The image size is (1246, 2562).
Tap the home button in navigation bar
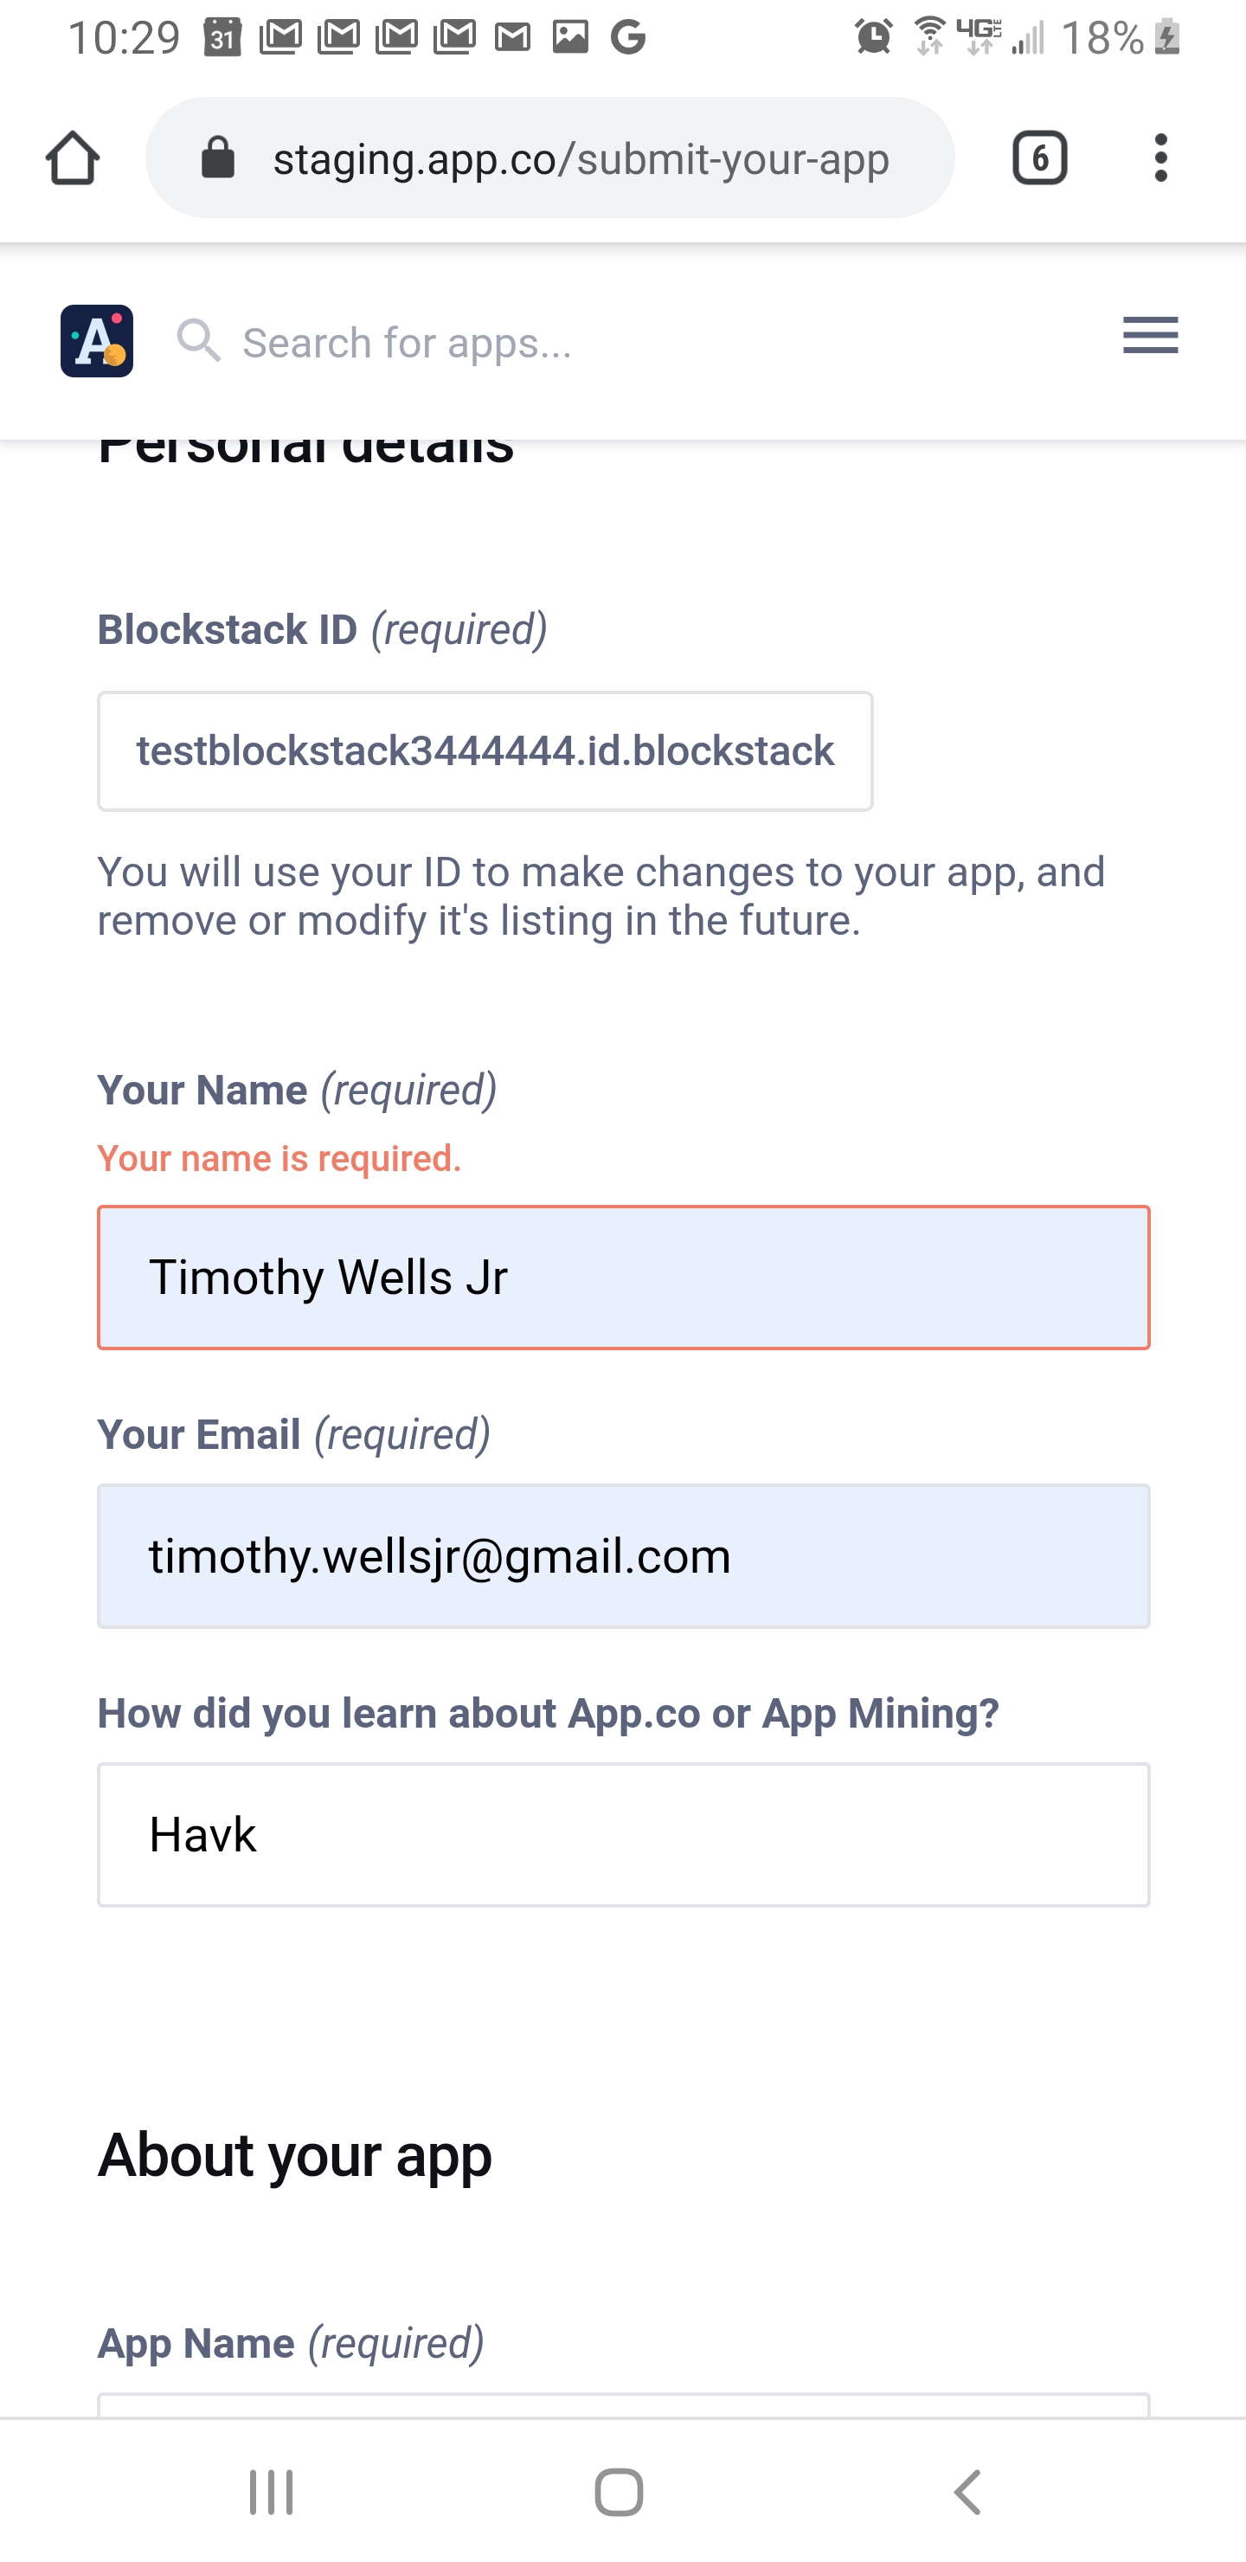tap(622, 2491)
